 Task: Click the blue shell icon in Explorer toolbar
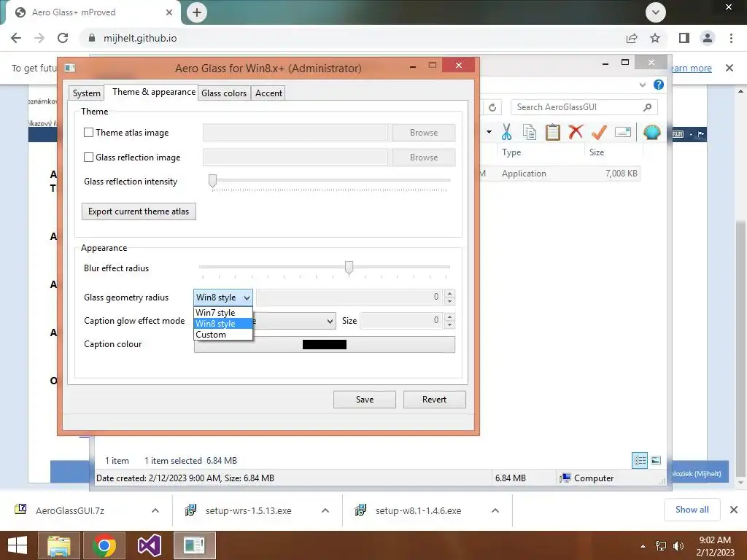pyautogui.click(x=651, y=131)
